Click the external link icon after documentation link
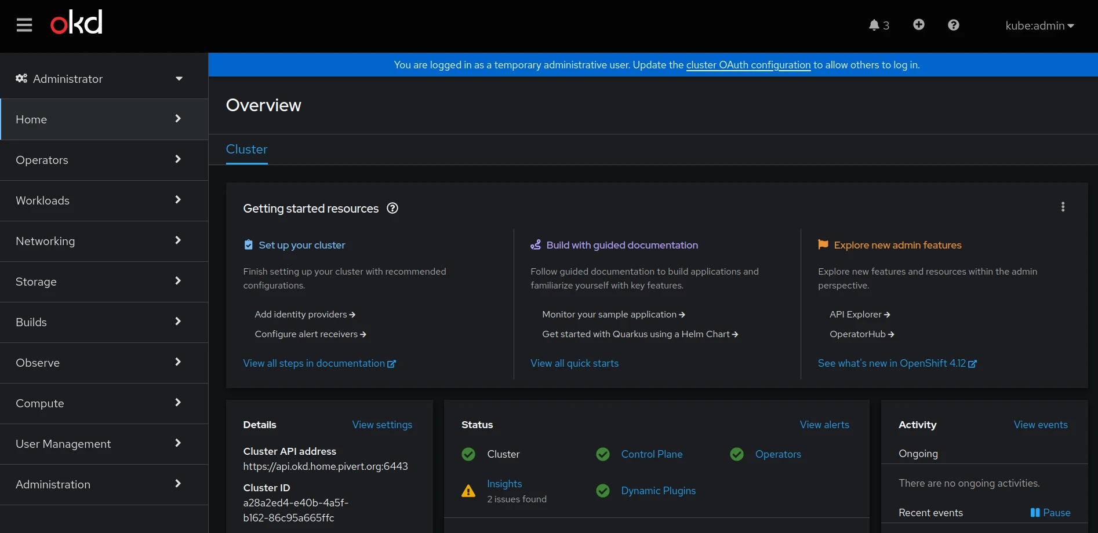The image size is (1098, 533). (392, 364)
